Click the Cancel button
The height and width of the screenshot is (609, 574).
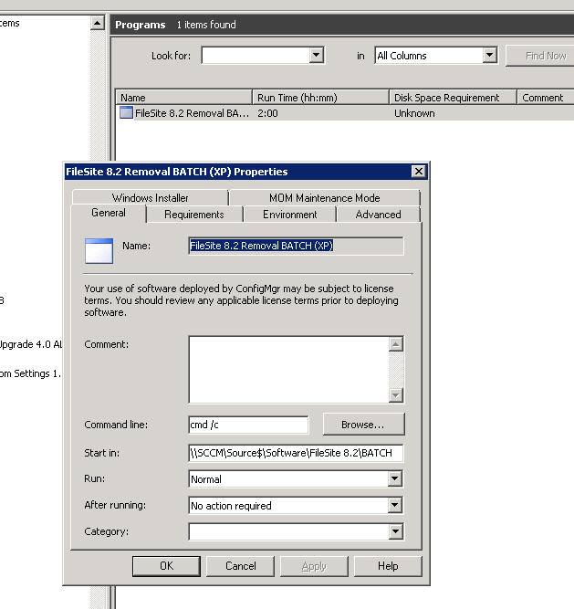240,566
